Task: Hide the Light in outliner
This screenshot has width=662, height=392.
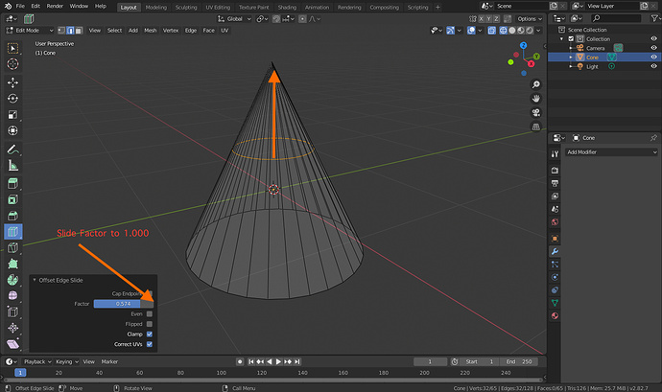Action: point(653,66)
